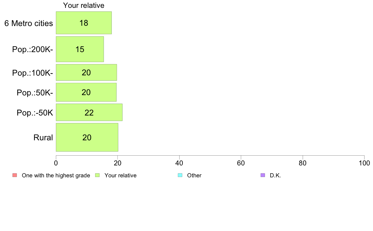Select the 'Rural' bar showing 20
This screenshot has width=373, height=231.
point(87,137)
